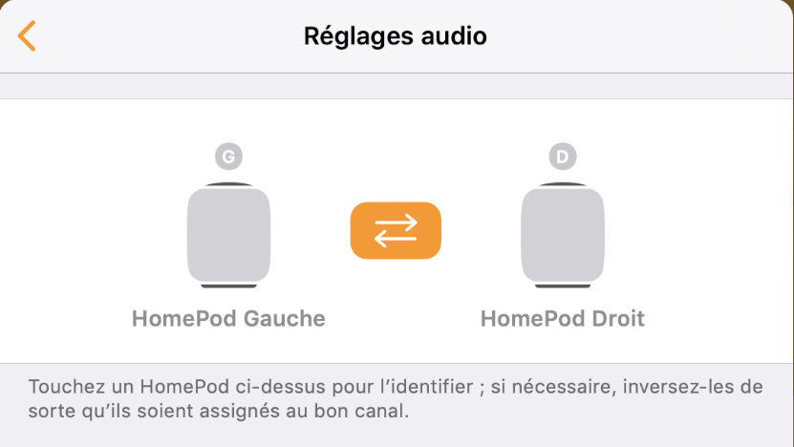Click the Réglages audio title
The image size is (794, 447).
pyautogui.click(x=396, y=36)
